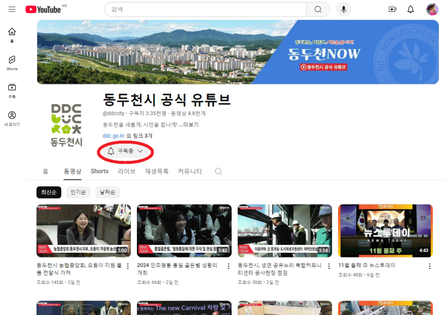
Task: Open Subscriptions (구독) in left sidebar
Action: tap(12, 91)
